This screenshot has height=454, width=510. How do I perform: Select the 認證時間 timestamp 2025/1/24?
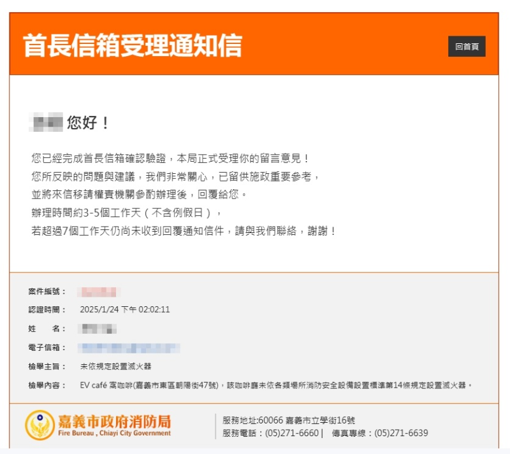point(125,310)
